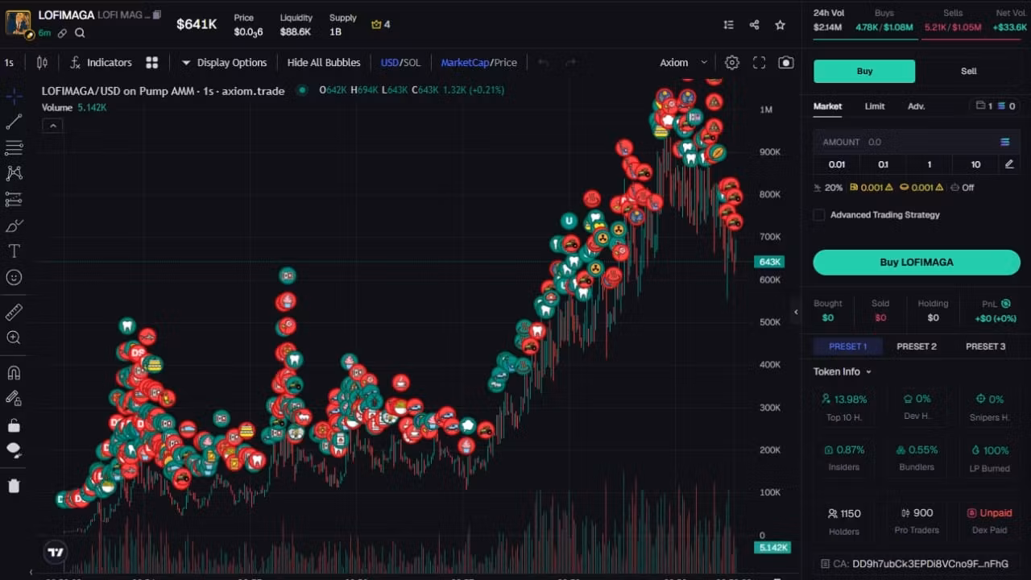
Task: Open the Axiom layout dropdown
Action: click(x=682, y=63)
